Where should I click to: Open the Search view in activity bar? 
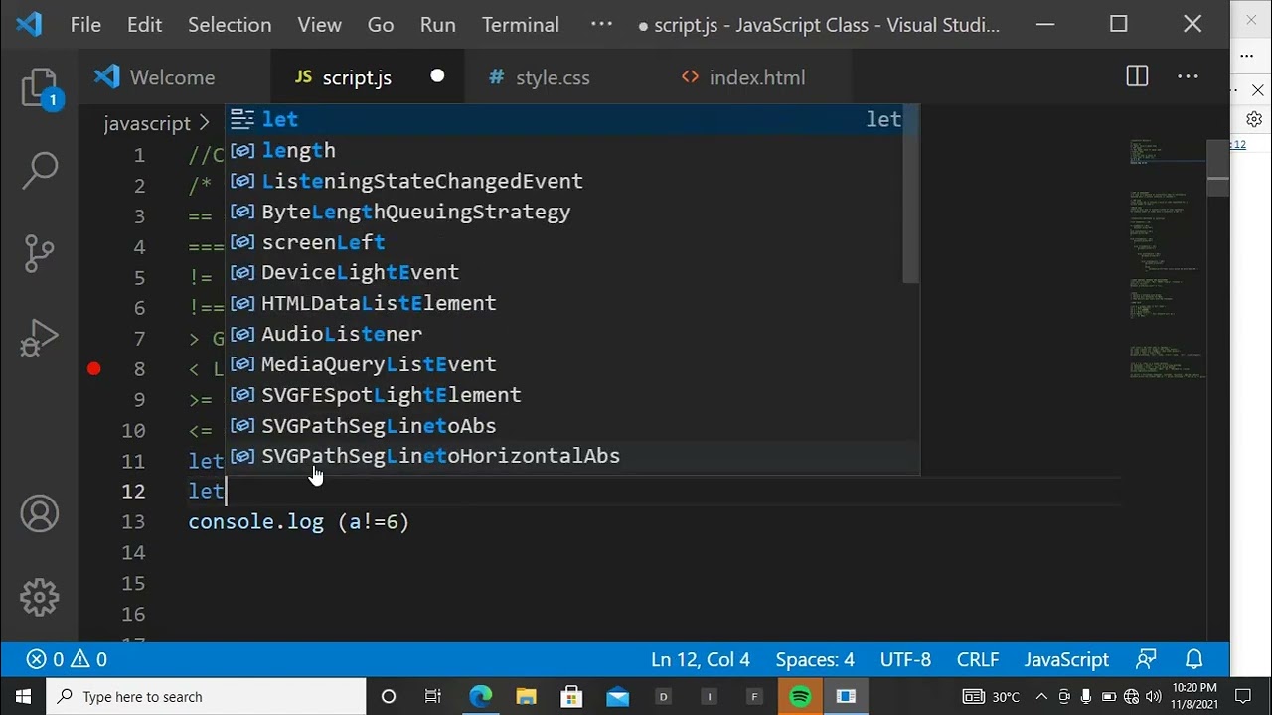[40, 169]
